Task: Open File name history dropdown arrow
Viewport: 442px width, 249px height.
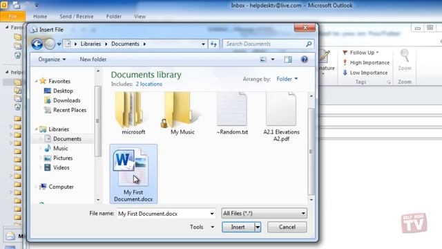Action: (212, 214)
